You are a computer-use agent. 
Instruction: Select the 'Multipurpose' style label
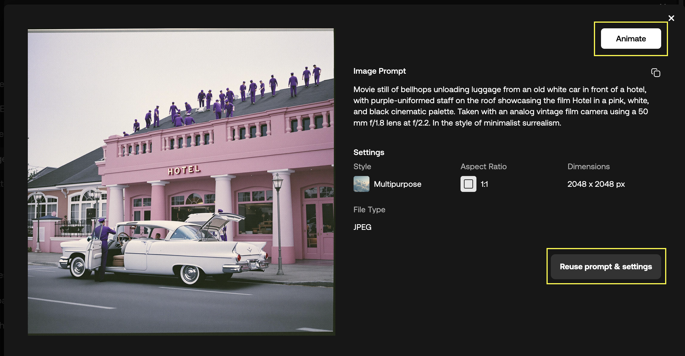click(x=398, y=184)
